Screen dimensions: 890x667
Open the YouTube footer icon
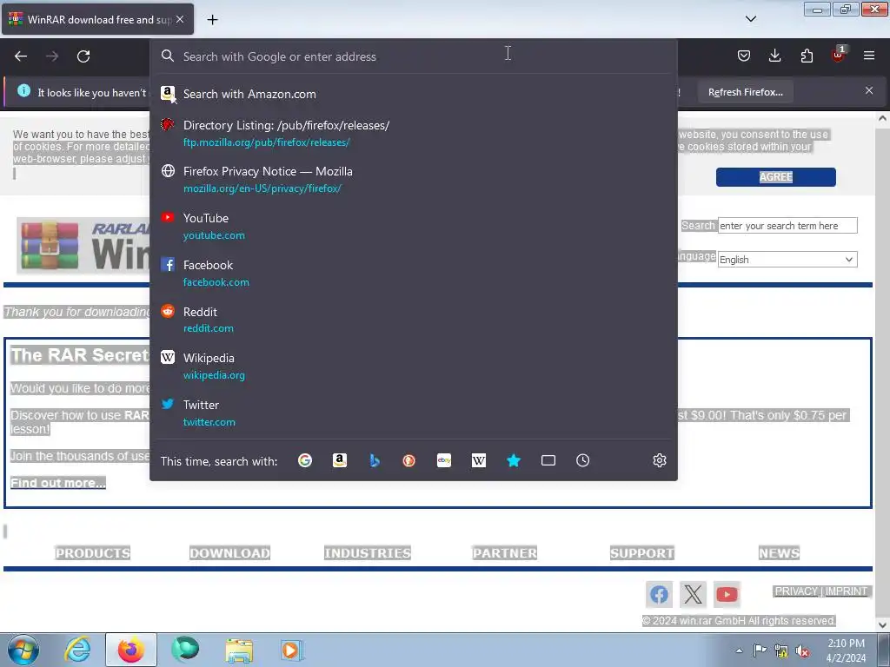(727, 594)
